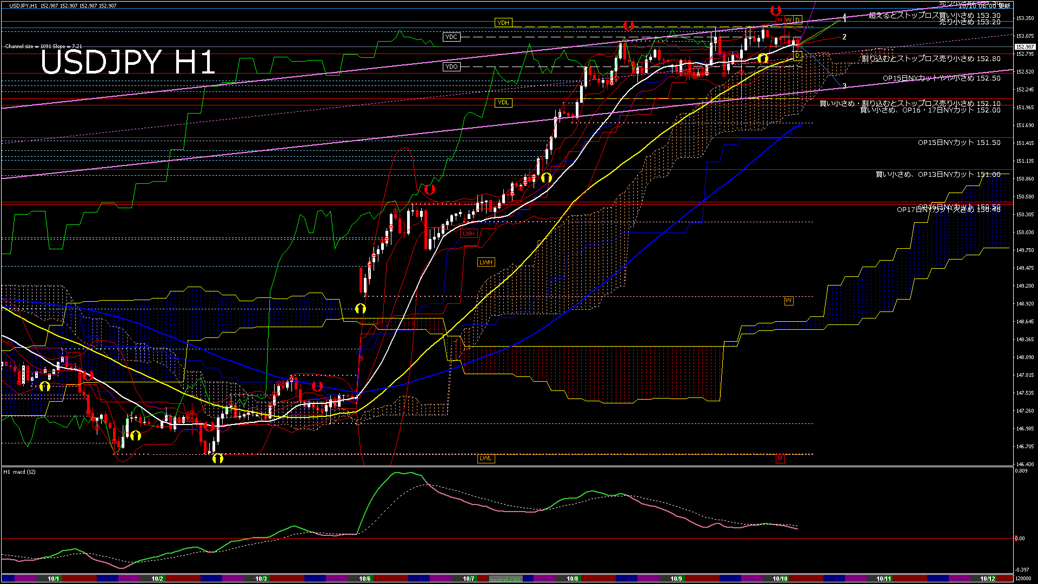1038x584 pixels.
Task: Toggle the macd ON button on the time bar
Action: pyautogui.click(x=505, y=579)
